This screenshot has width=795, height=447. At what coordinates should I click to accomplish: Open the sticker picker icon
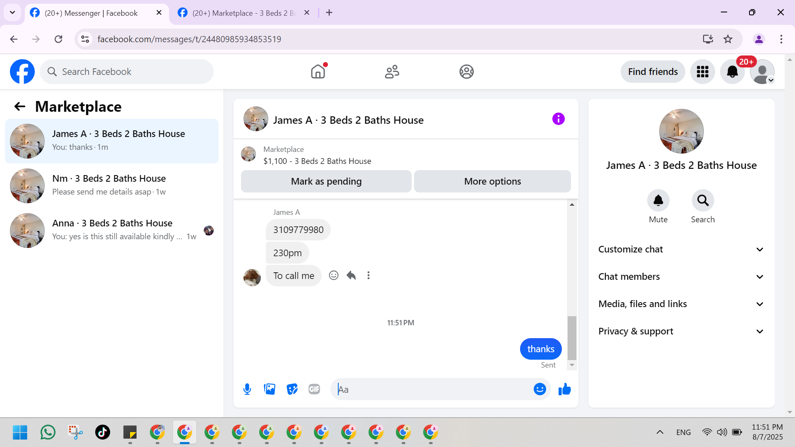[292, 389]
